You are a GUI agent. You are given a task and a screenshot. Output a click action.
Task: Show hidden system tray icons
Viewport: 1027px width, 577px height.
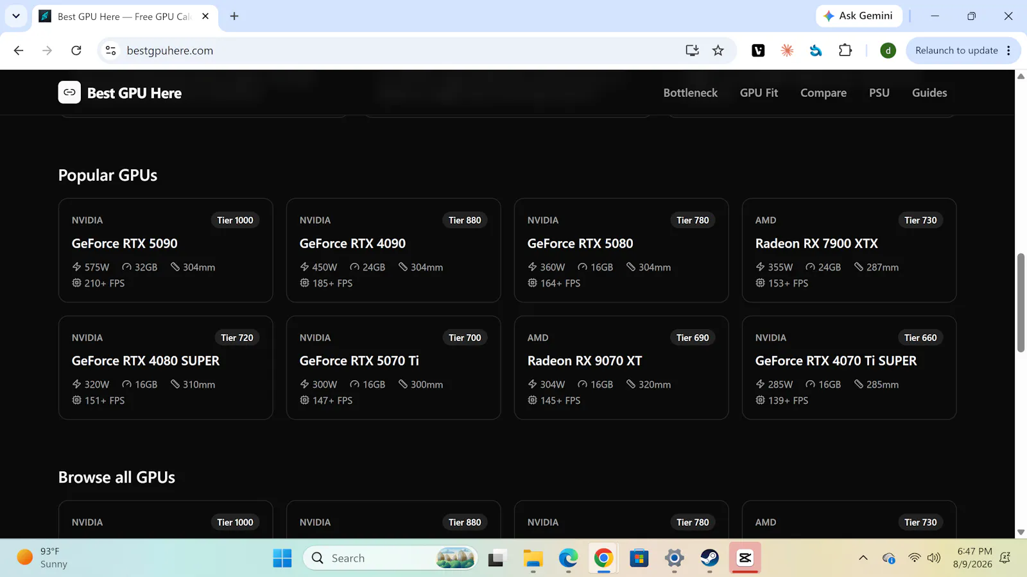(863, 558)
